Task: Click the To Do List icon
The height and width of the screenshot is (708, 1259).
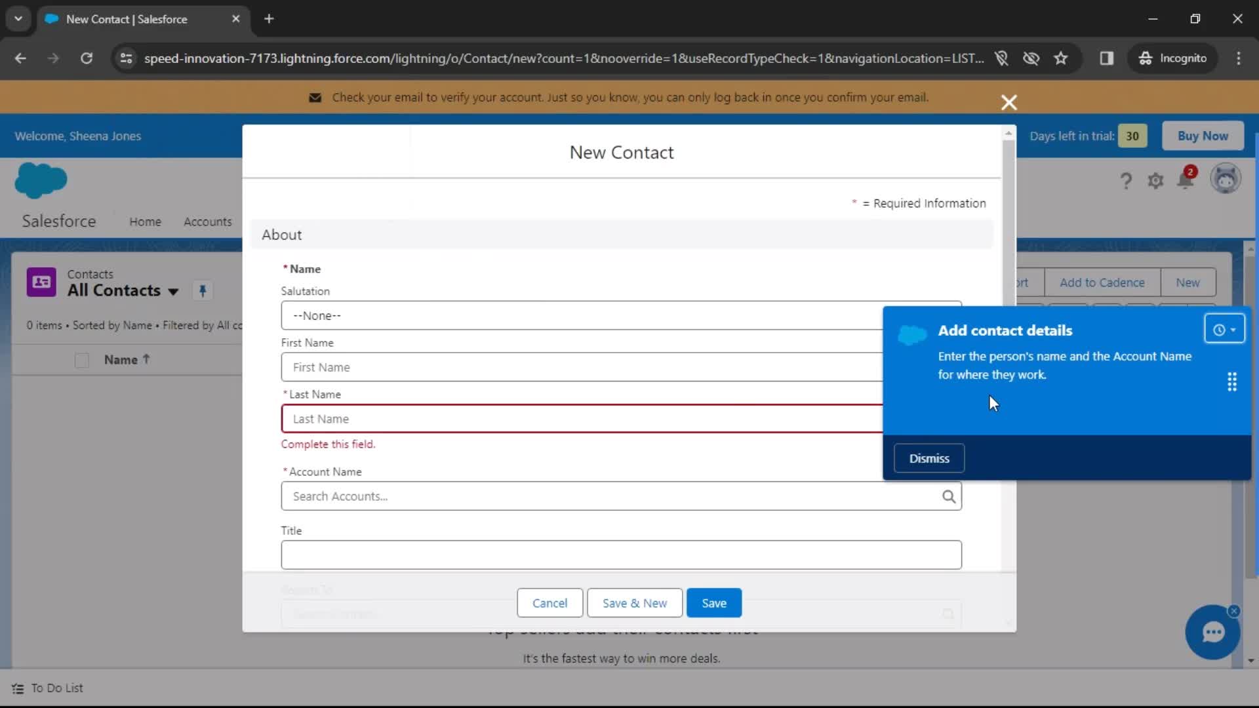Action: [18, 688]
